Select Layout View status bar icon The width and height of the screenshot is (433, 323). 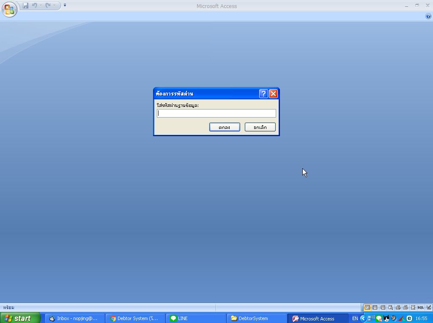pos(413,307)
